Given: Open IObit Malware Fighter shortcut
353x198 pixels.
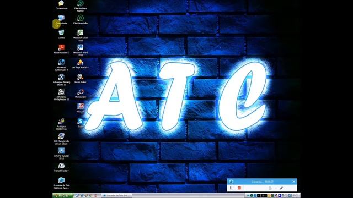Looking at the screenshot, I should coord(81,6).
